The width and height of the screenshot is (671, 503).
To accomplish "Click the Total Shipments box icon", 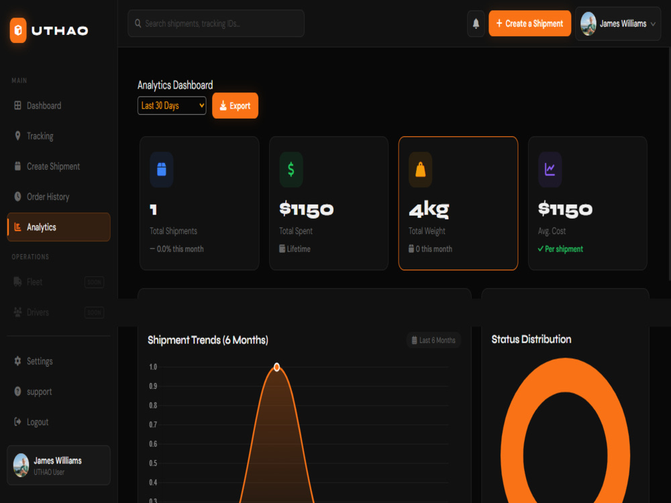I will pyautogui.click(x=161, y=170).
